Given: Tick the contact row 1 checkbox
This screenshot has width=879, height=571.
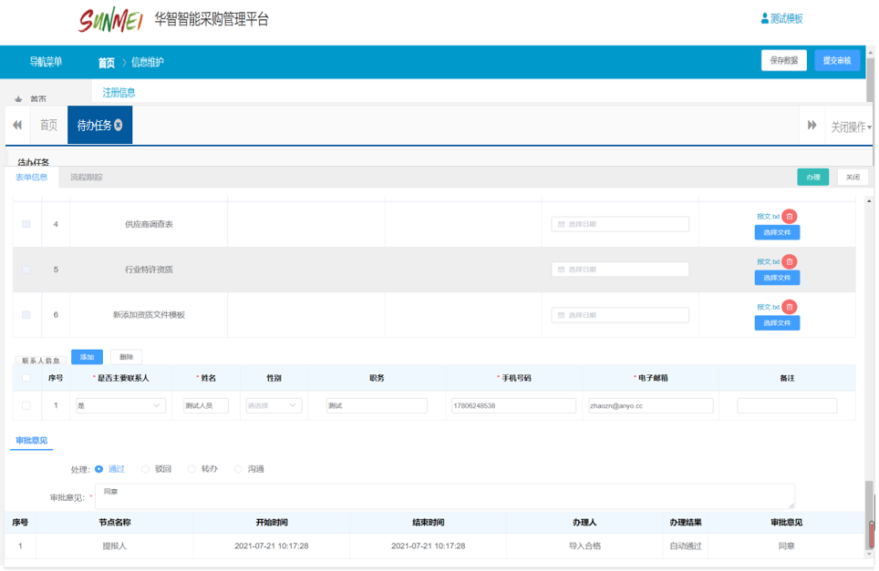Looking at the screenshot, I should [26, 405].
